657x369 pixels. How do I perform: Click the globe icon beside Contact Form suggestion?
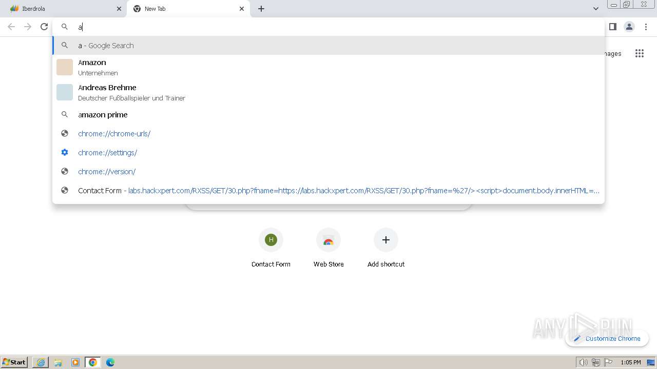coord(65,190)
